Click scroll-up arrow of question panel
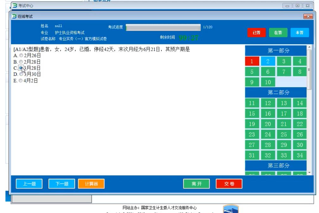The height and width of the screenshot is (213, 319). tap(309, 47)
